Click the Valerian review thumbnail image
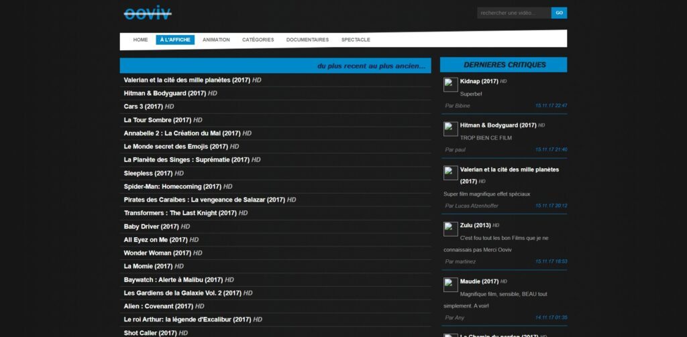This screenshot has width=687, height=337. click(x=450, y=173)
